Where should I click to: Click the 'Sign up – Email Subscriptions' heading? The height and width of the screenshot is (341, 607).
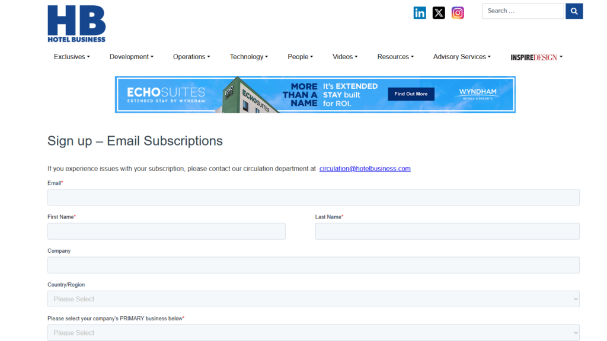pyautogui.click(x=135, y=141)
